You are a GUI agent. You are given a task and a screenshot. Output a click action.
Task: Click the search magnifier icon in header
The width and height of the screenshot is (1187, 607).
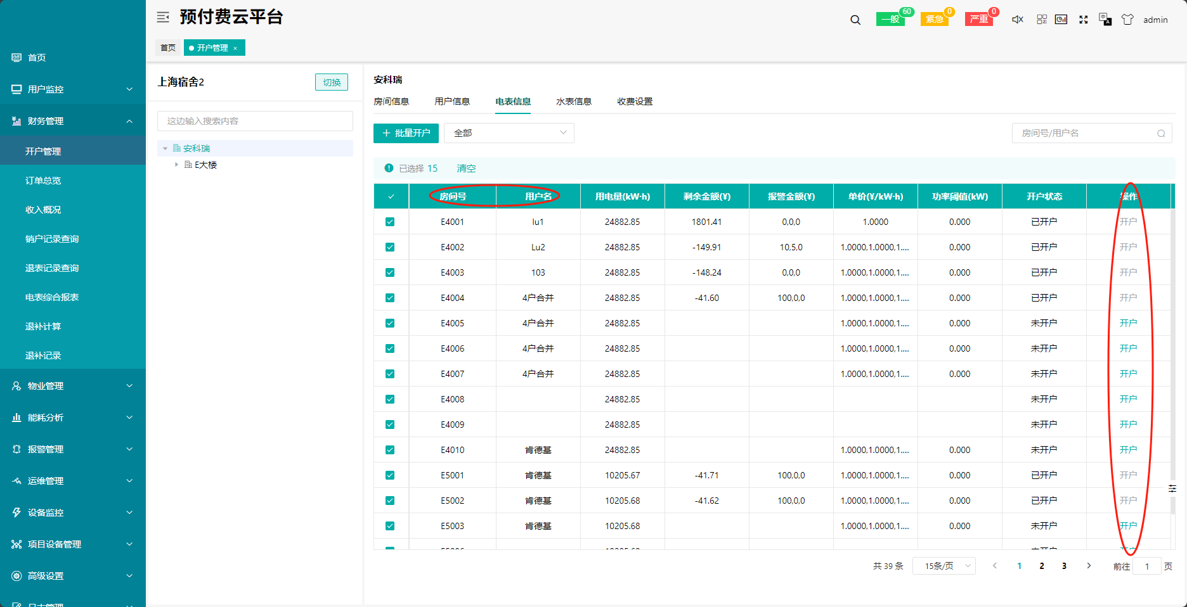click(855, 20)
